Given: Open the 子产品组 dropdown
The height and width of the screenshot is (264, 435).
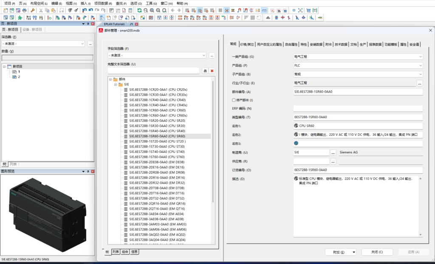Looking at the screenshot, I should [x=421, y=74].
